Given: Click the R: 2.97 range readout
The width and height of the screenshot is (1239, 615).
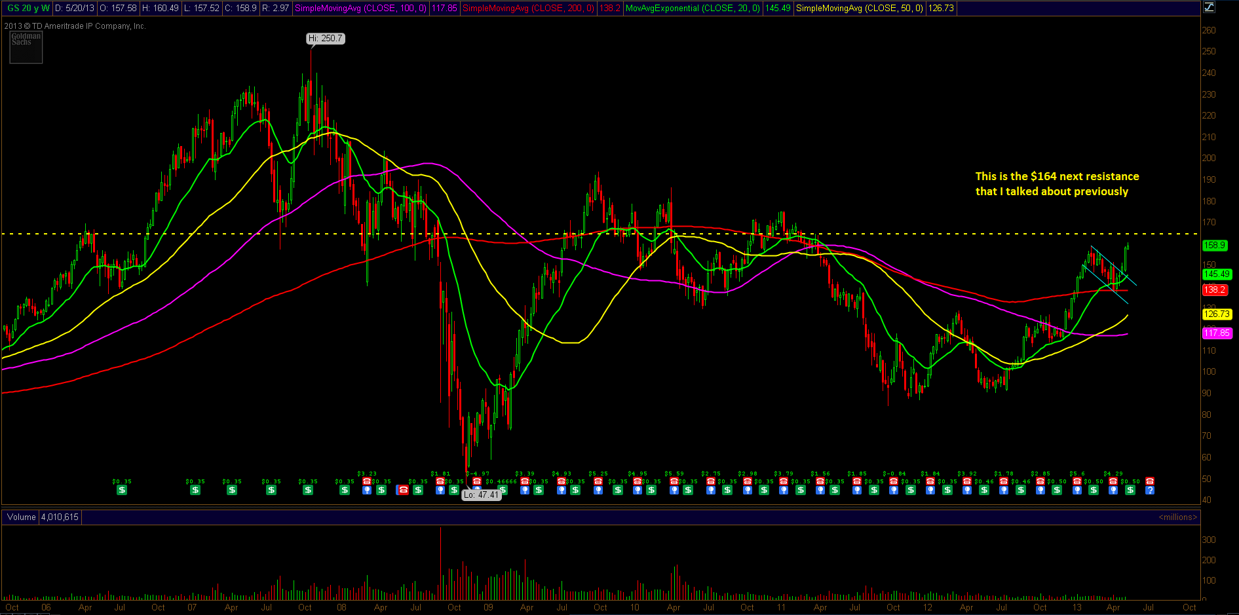Looking at the screenshot, I should click(x=275, y=9).
